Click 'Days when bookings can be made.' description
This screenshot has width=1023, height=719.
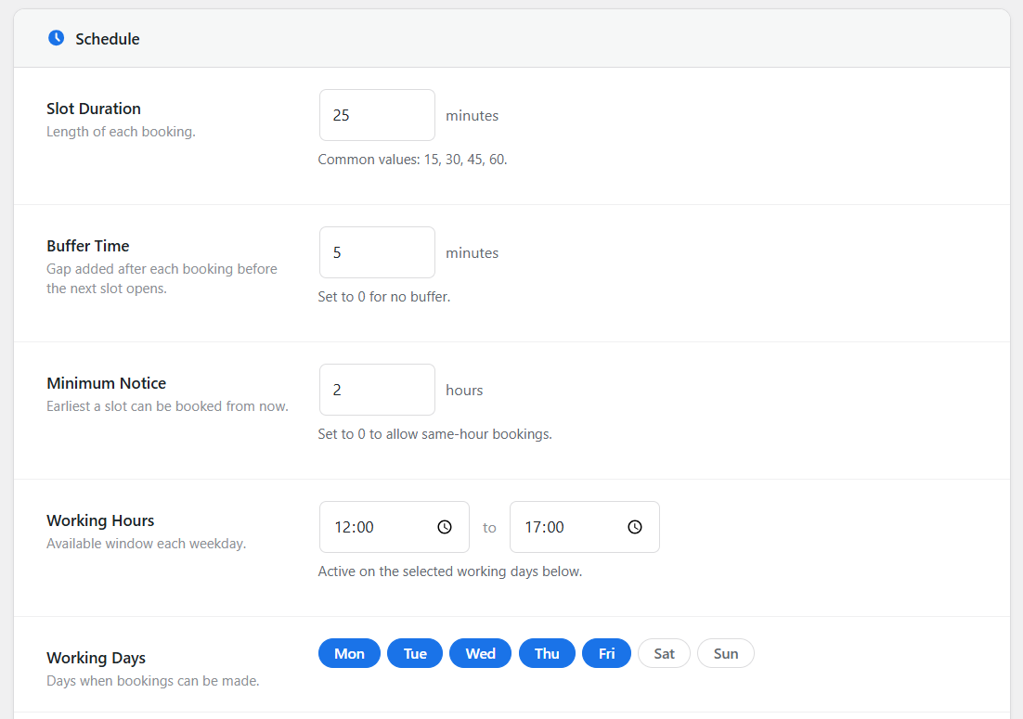pos(152,681)
